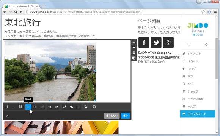The height and width of the screenshot is (136, 220).
Task: Open a new browser tab
Action: (x=43, y=6)
